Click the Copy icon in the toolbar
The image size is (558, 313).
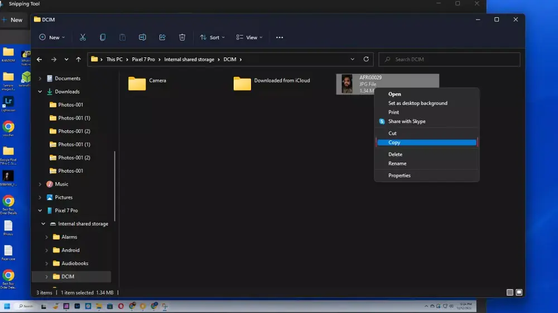click(x=103, y=37)
